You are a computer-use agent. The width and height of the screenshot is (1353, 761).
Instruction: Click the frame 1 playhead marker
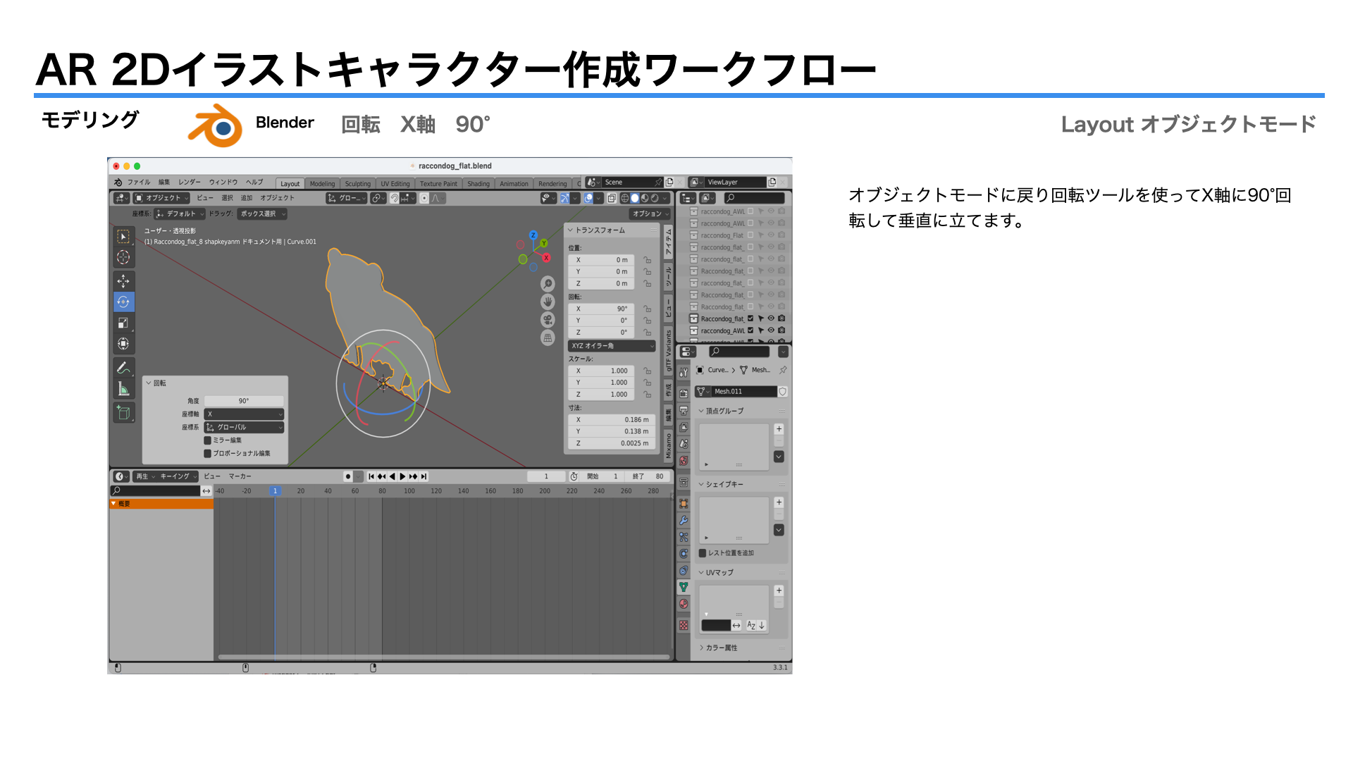275,491
